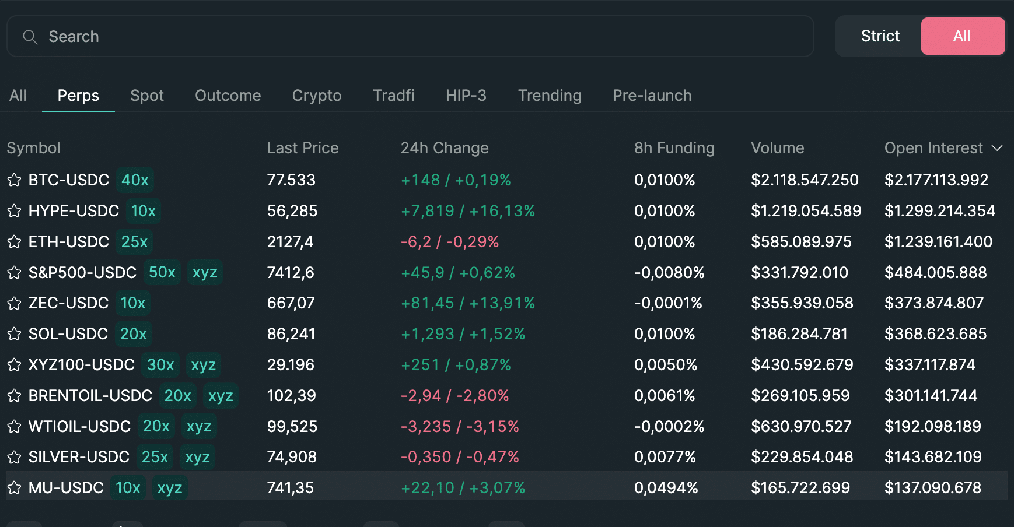Screen dimensions: 1014x527
Task: Add ETH-USDC to favorites via star
Action: click(14, 242)
